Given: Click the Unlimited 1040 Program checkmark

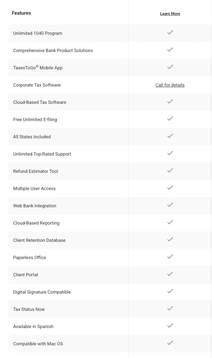Looking at the screenshot, I should tap(170, 33).
